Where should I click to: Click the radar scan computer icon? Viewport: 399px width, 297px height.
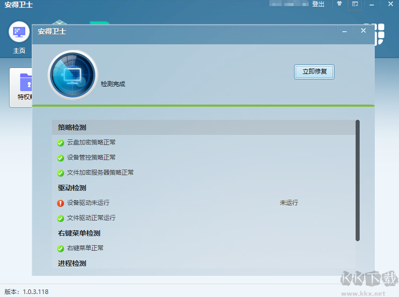73,75
